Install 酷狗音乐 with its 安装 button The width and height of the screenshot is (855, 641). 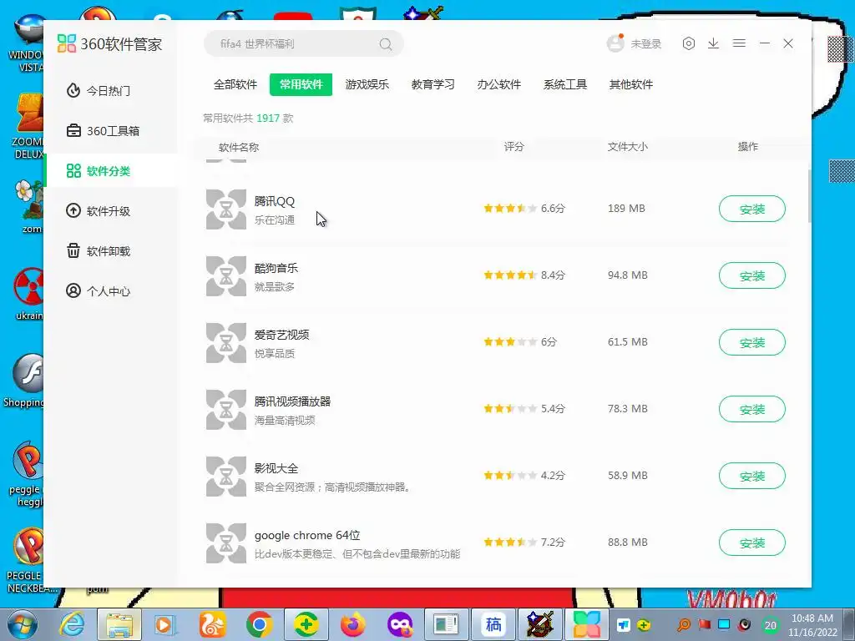tap(752, 275)
